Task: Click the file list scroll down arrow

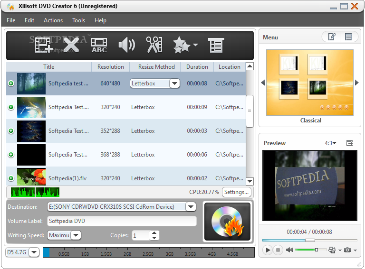Action: point(250,181)
